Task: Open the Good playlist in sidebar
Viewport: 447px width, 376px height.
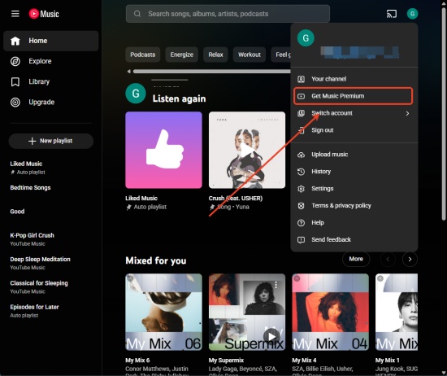Action: coord(17,212)
